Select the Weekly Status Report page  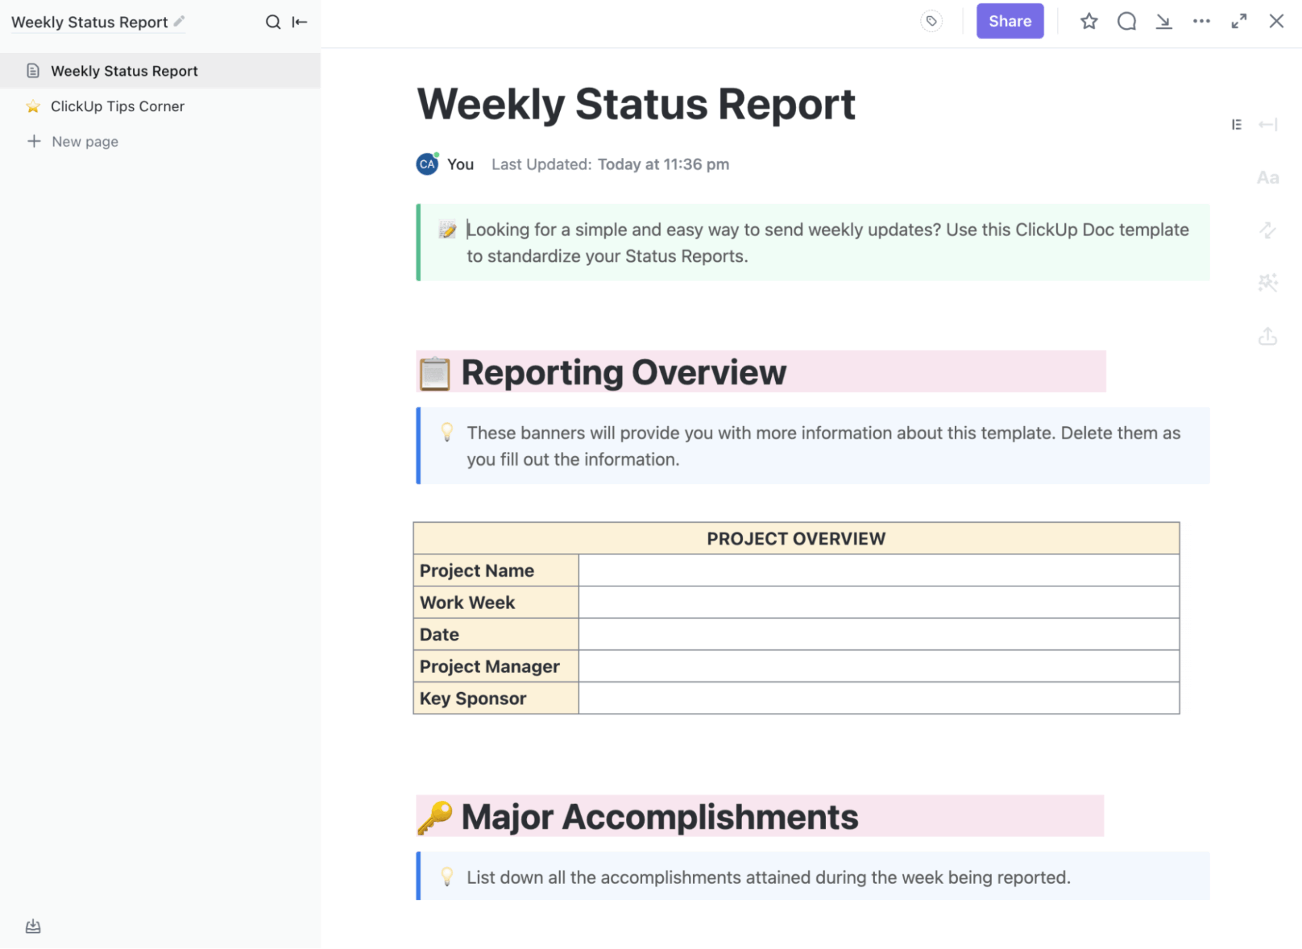click(x=125, y=70)
